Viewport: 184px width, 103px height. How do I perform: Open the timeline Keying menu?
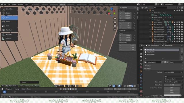pos(17,89)
